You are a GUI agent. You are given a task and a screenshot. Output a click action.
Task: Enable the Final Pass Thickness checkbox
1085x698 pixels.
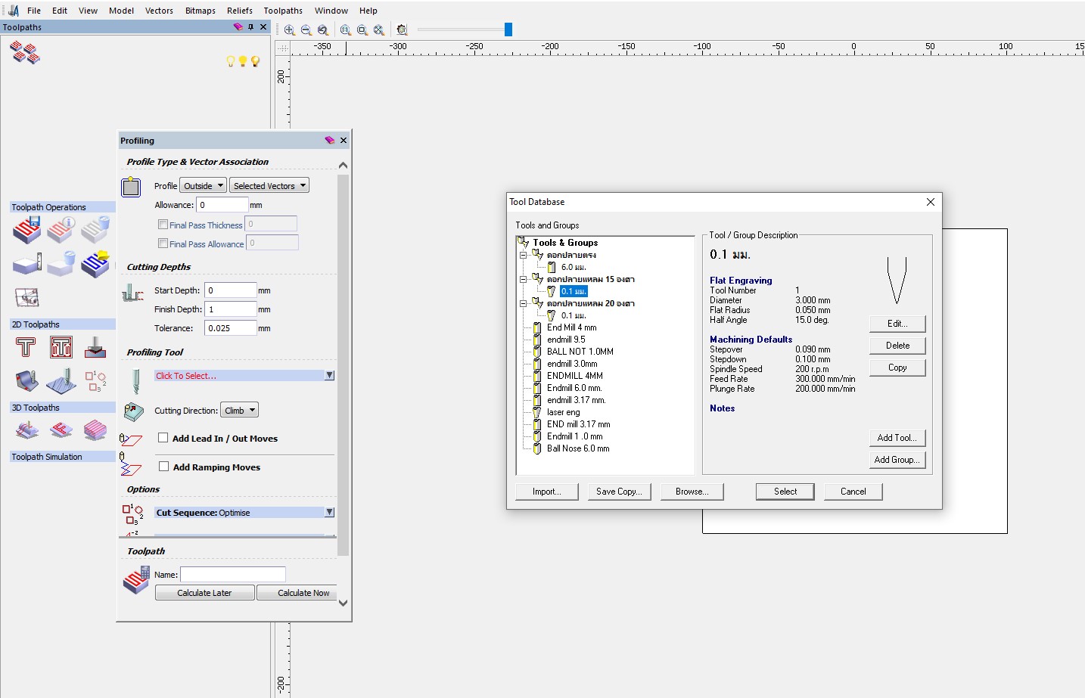(x=163, y=224)
